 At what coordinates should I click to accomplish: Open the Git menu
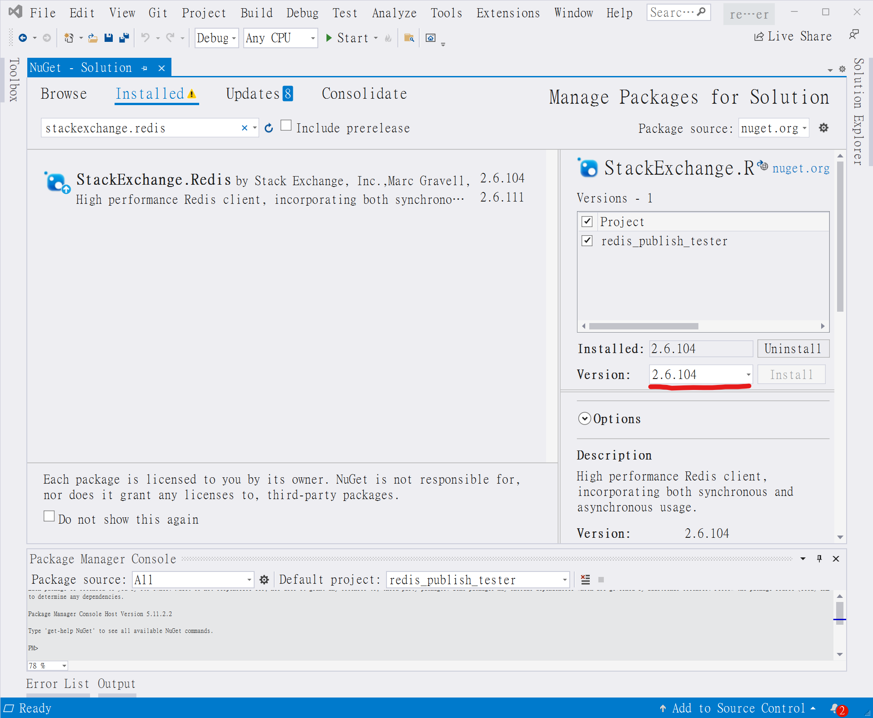(x=158, y=13)
